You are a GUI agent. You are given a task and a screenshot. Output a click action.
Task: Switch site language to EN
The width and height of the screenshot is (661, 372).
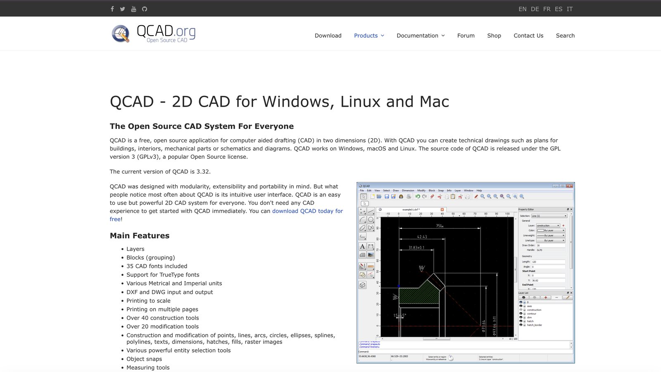[523, 9]
